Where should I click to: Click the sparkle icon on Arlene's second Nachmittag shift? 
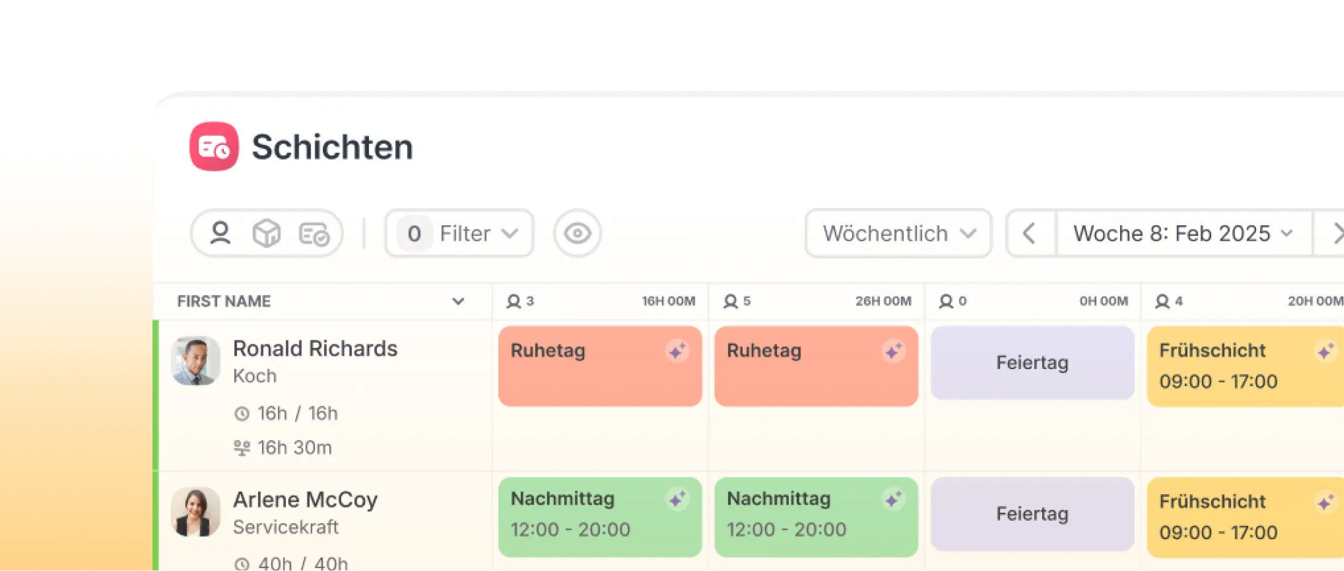tap(893, 500)
